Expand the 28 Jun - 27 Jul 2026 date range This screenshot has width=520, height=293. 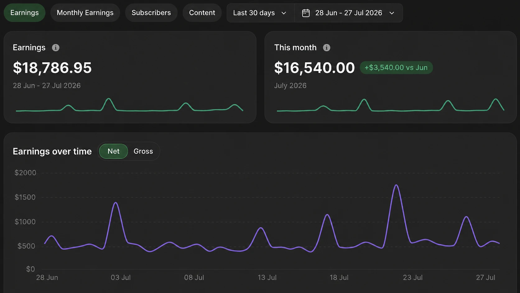349,13
